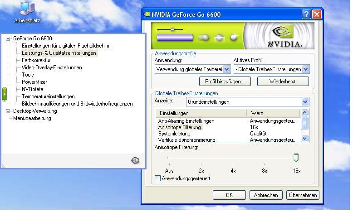Click the Einstellungen column header
353x212 pixels.
point(201,113)
